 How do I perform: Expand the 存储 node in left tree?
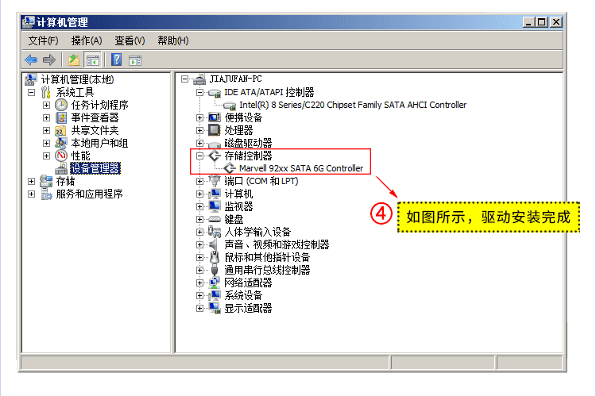coord(32,181)
